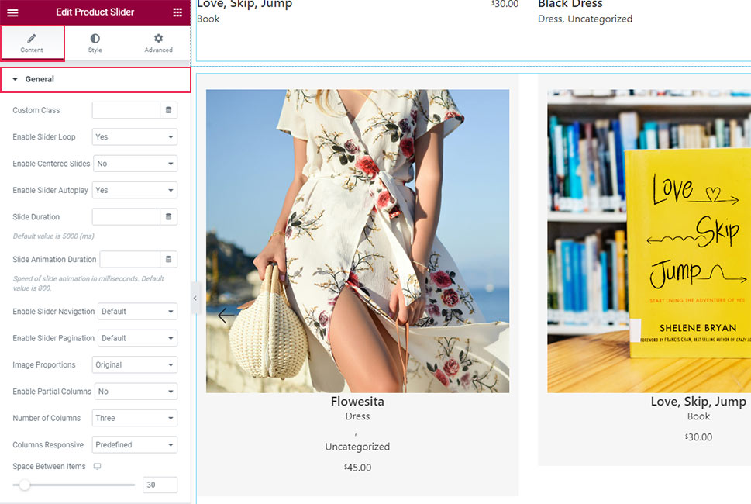Open the widget library grid icon
The width and height of the screenshot is (751, 504).
(177, 12)
